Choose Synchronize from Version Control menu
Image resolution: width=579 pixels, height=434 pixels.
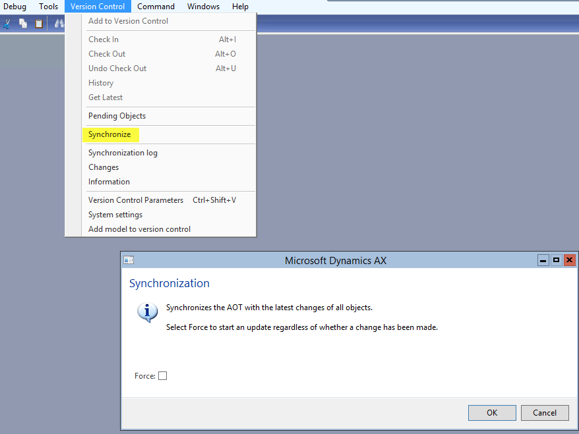pyautogui.click(x=109, y=134)
